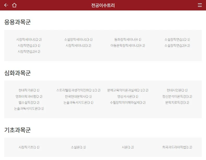Pick 시창작기초(1-1) in 기초과목군
The image size is (206, 160).
[x=29, y=147]
